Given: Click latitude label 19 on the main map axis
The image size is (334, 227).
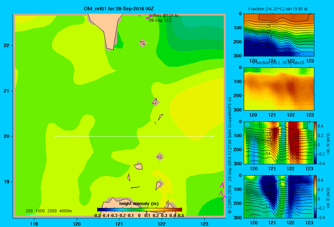Looking at the screenshot, I should [x=6, y=182].
